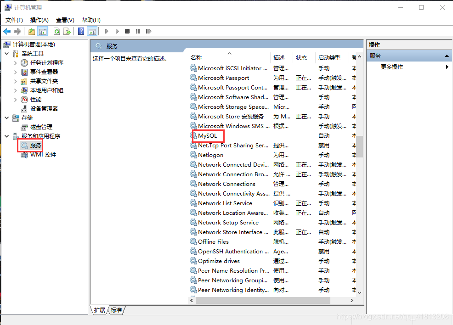Open the 帮助(H) menu
Viewport: 453px width, 325px height.
[x=91, y=20]
